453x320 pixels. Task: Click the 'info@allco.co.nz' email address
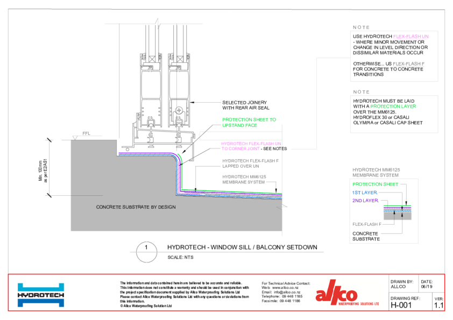click(x=287, y=292)
